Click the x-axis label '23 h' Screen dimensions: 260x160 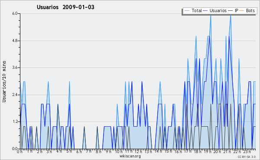(x=247, y=151)
